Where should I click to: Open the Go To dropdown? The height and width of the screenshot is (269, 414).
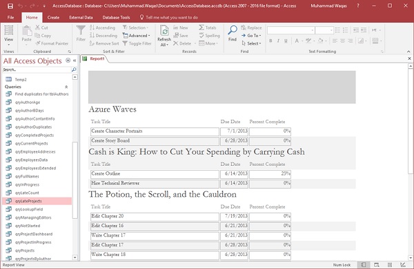click(x=251, y=36)
